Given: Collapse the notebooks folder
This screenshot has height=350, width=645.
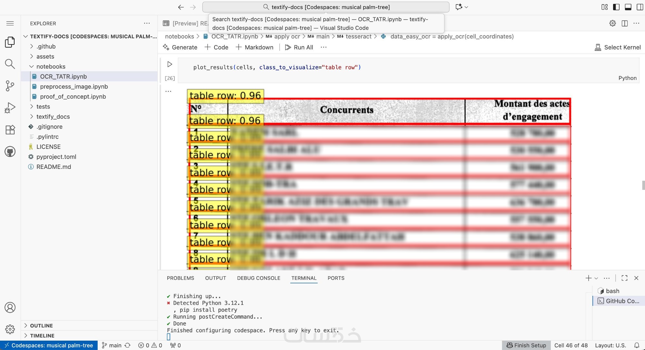Looking at the screenshot, I should (51, 66).
